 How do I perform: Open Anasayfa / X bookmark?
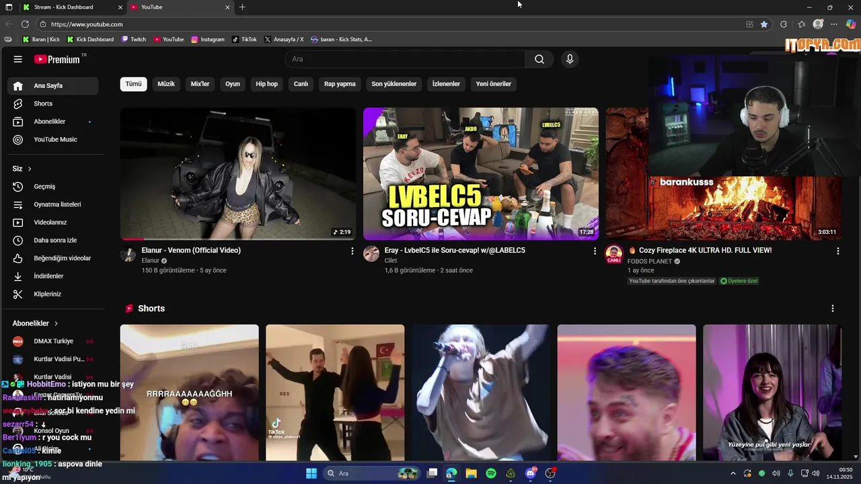point(284,39)
